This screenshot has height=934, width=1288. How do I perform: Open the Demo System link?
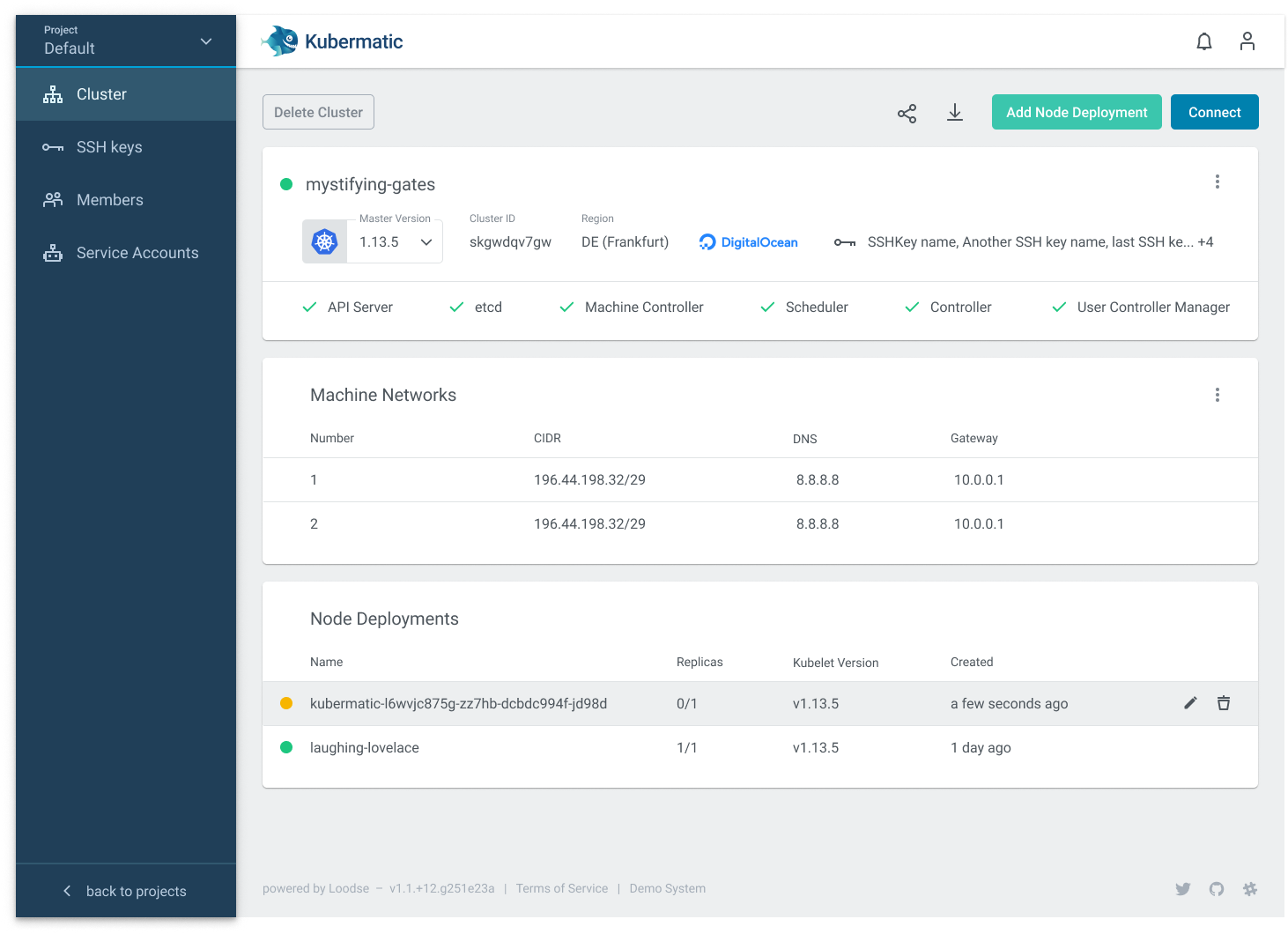pyautogui.click(x=668, y=888)
